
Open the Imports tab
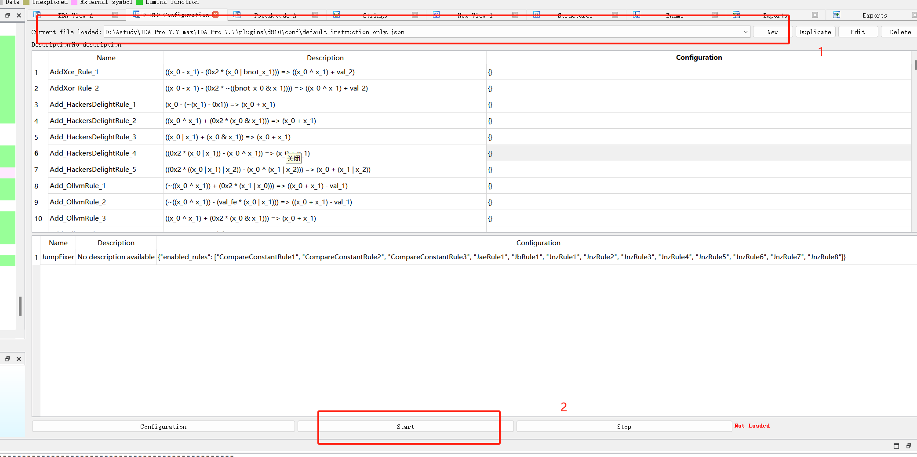(x=775, y=15)
